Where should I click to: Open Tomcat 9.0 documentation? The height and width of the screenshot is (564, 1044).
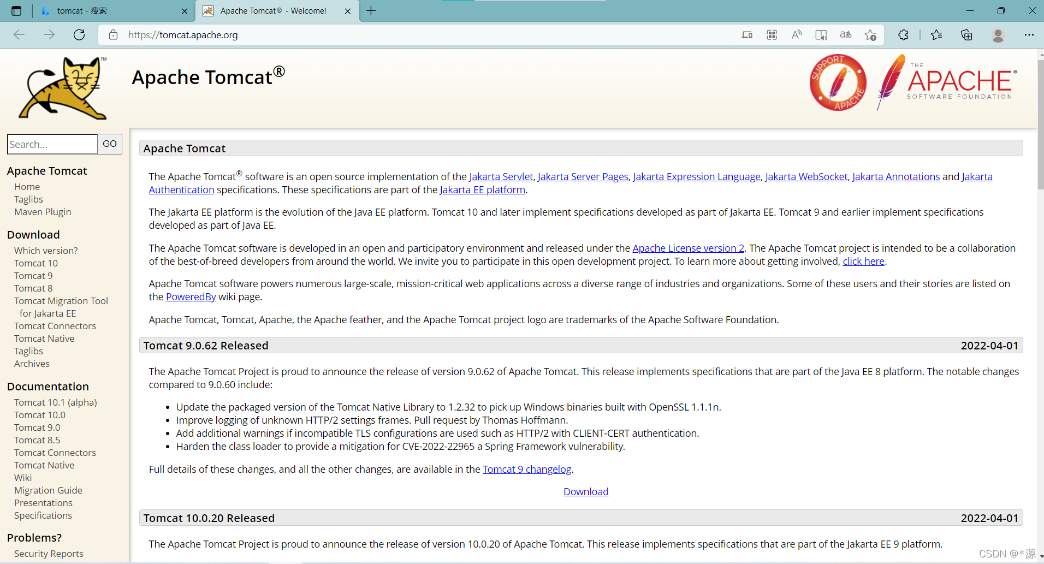click(x=37, y=428)
